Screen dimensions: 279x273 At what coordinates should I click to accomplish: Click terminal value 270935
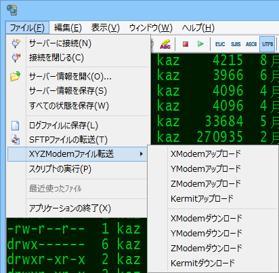(x=220, y=136)
